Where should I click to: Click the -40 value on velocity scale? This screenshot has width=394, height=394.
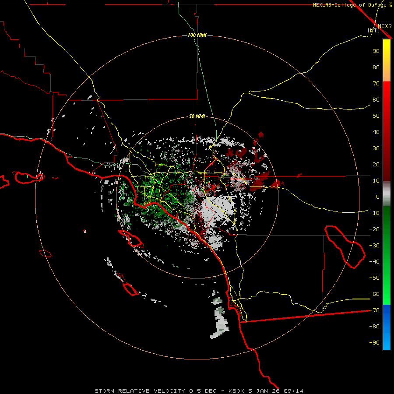click(x=374, y=262)
